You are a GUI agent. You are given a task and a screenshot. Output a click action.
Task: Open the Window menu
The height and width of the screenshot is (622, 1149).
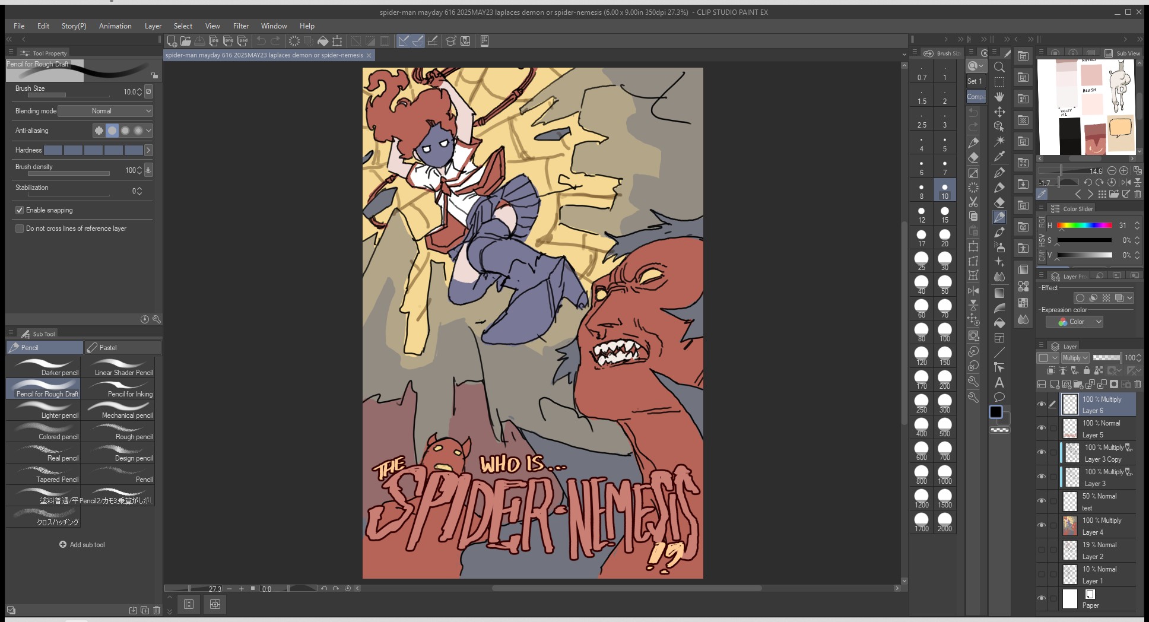coord(274,26)
